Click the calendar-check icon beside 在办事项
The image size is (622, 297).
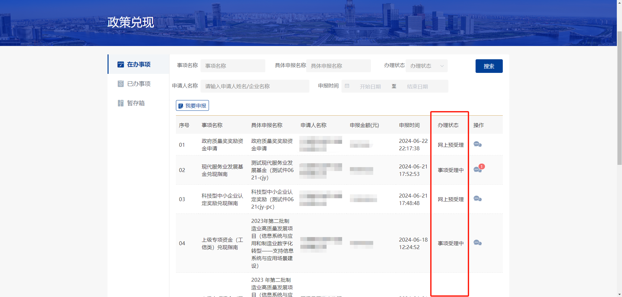(121, 64)
